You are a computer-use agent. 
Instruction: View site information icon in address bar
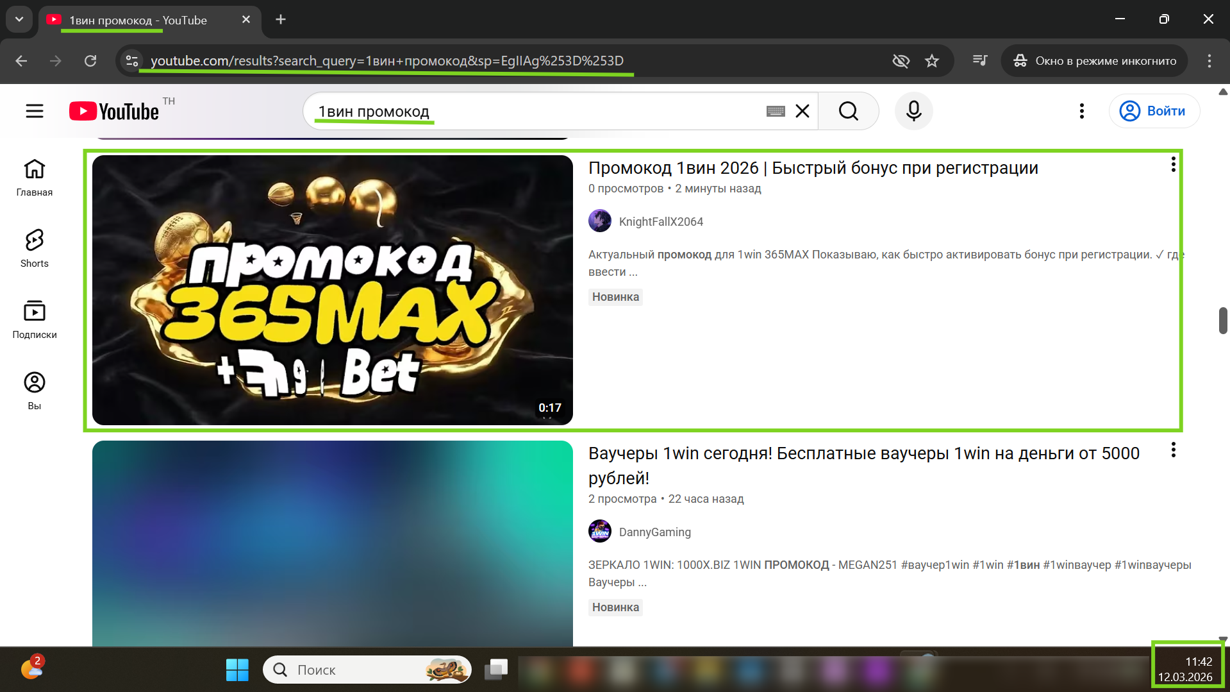coord(132,61)
